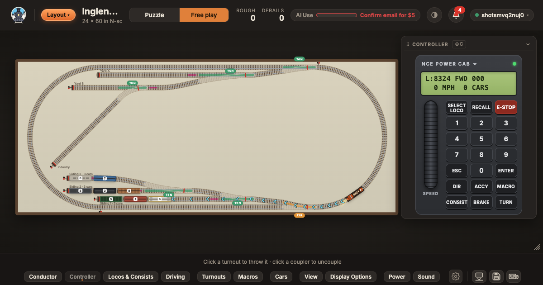Viewport: 543px width, 285px height.
Task: Open the Layout dropdown
Action: click(x=58, y=15)
